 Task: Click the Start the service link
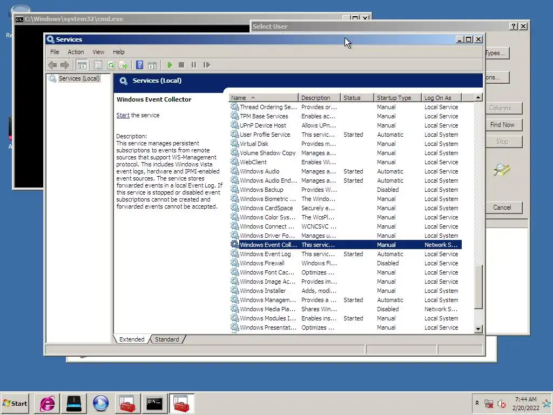coord(123,115)
